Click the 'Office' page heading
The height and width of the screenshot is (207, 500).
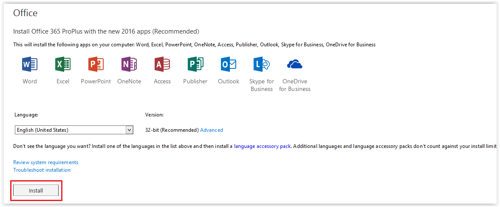(25, 13)
